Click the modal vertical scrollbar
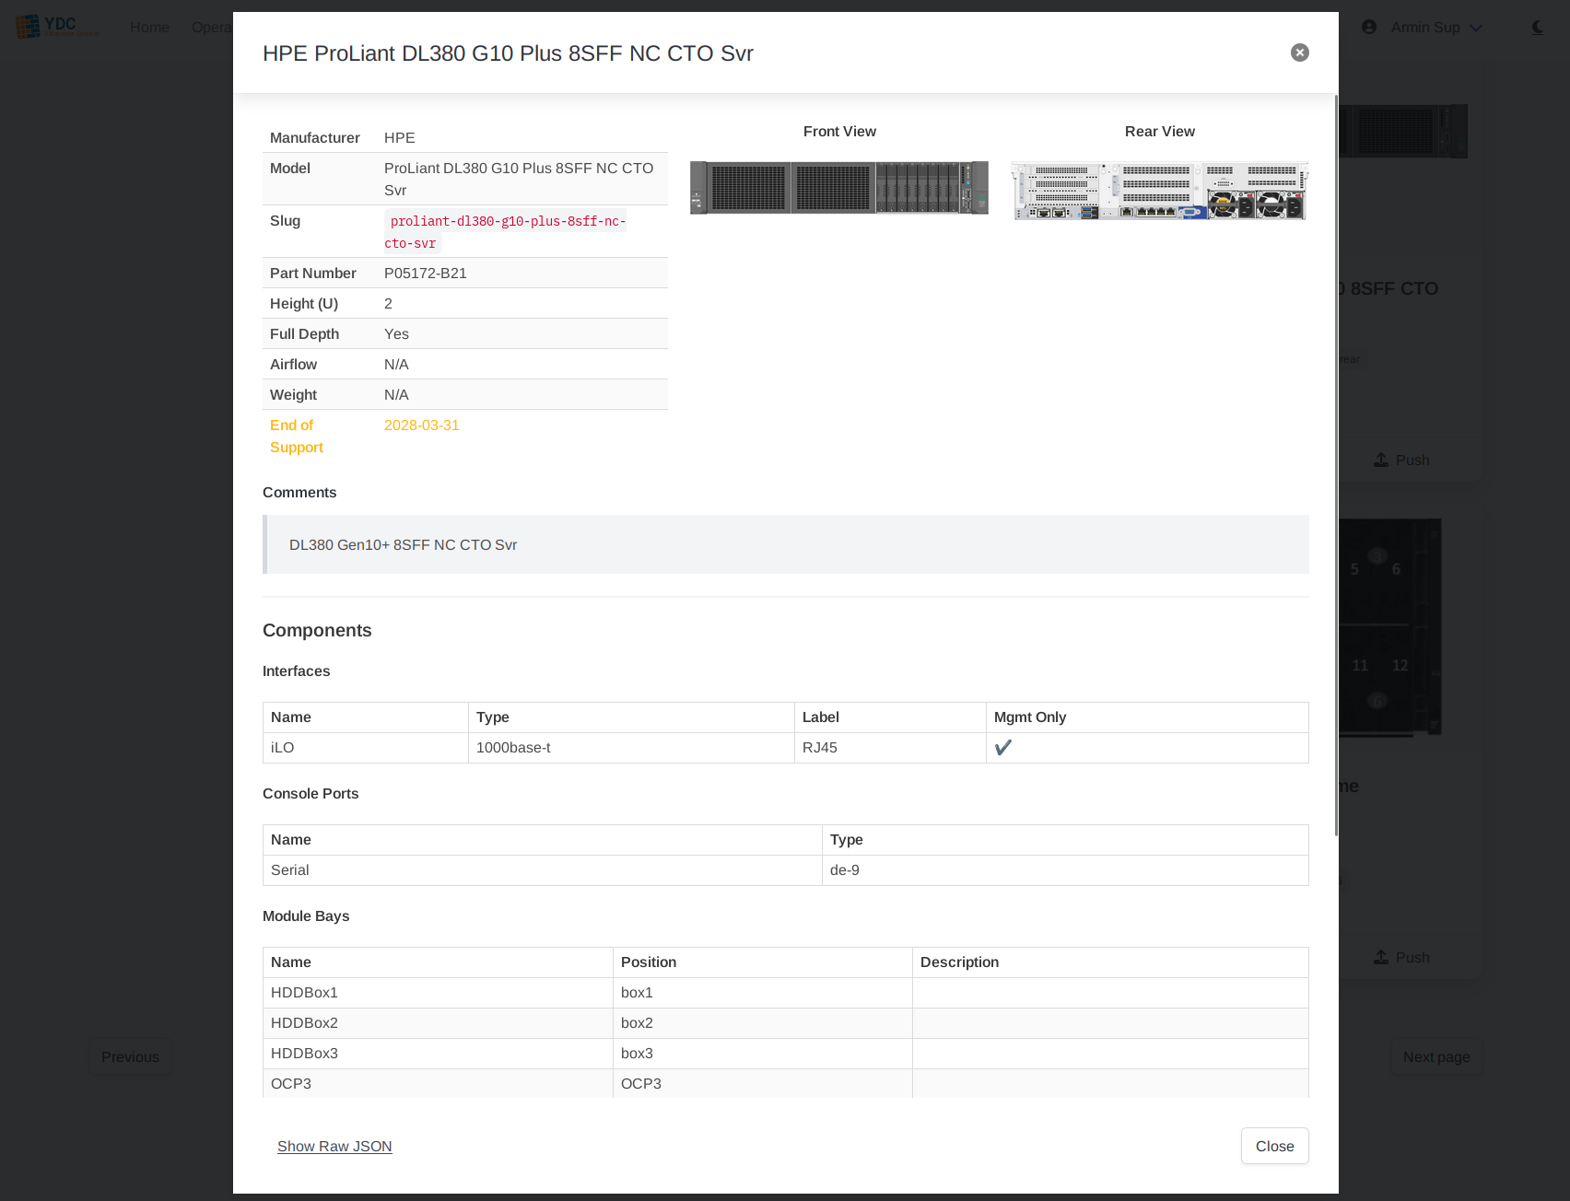The height and width of the screenshot is (1201, 1570). (1336, 465)
